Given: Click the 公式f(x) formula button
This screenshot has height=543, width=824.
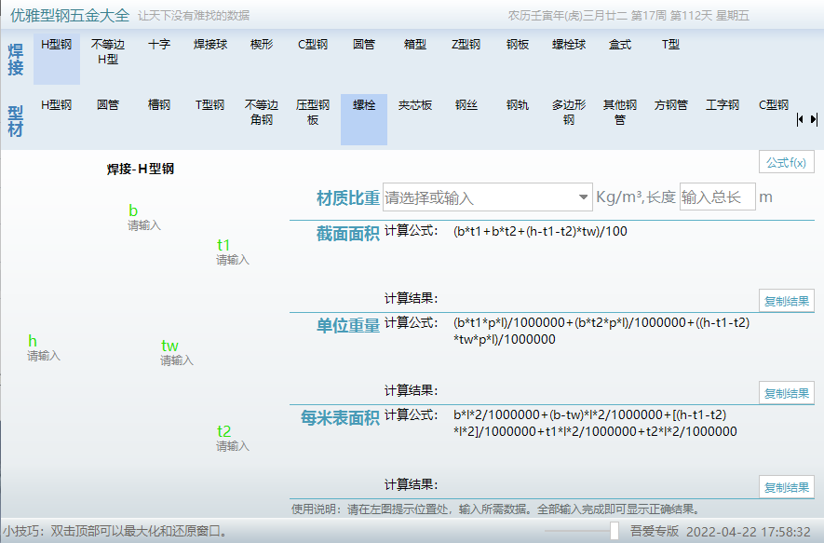Looking at the screenshot, I should click(785, 160).
